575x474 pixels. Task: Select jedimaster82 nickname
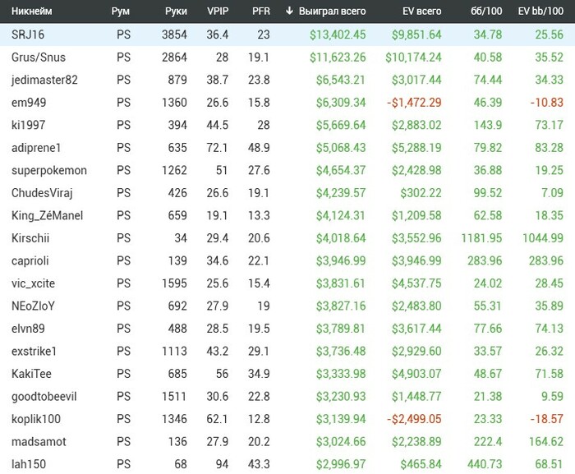tap(44, 80)
